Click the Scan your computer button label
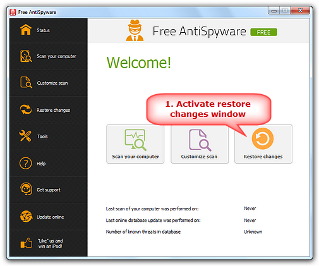Image resolution: width=319 pixels, height=266 pixels. pyautogui.click(x=135, y=157)
